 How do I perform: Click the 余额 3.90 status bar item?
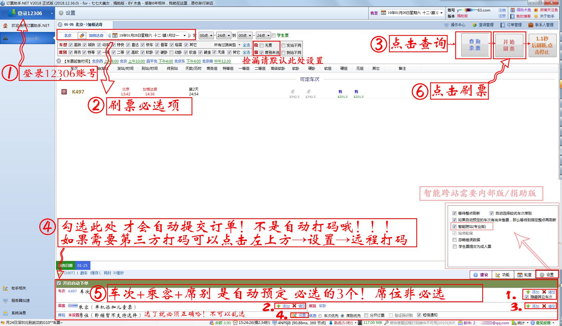coord(220,323)
